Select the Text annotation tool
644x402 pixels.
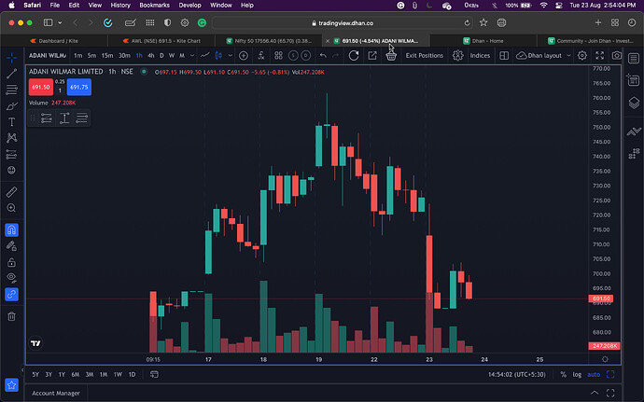tap(11, 122)
